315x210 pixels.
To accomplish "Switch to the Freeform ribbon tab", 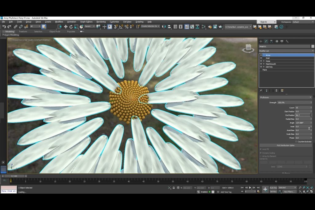I will click(x=23, y=31).
